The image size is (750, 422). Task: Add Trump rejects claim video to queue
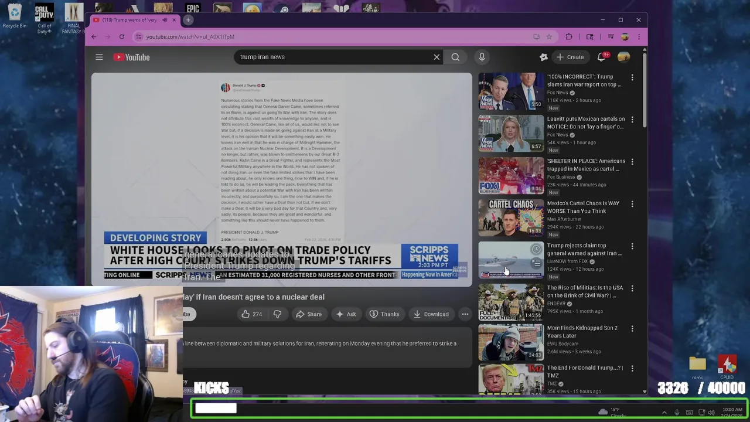tap(536, 263)
